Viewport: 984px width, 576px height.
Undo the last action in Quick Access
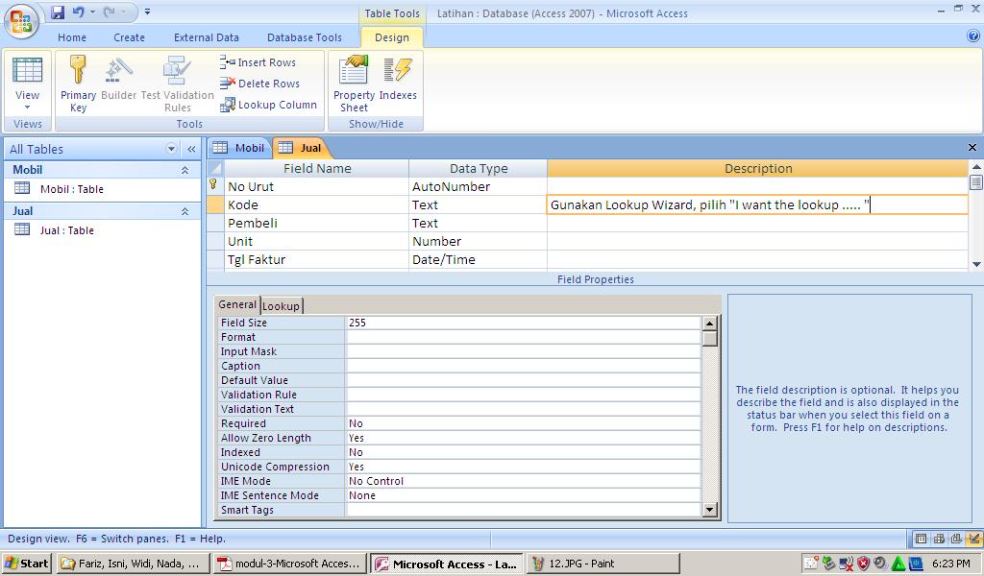click(x=79, y=12)
